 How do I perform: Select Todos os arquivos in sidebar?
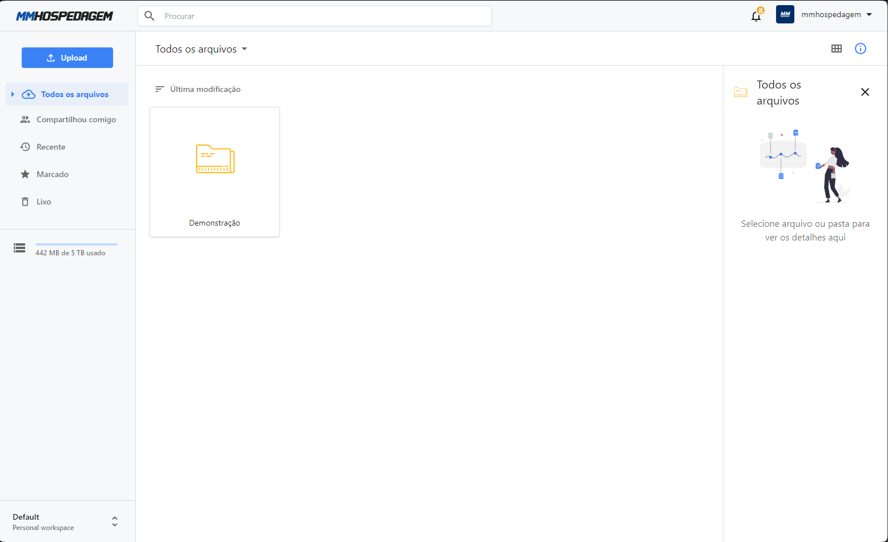[x=67, y=94]
